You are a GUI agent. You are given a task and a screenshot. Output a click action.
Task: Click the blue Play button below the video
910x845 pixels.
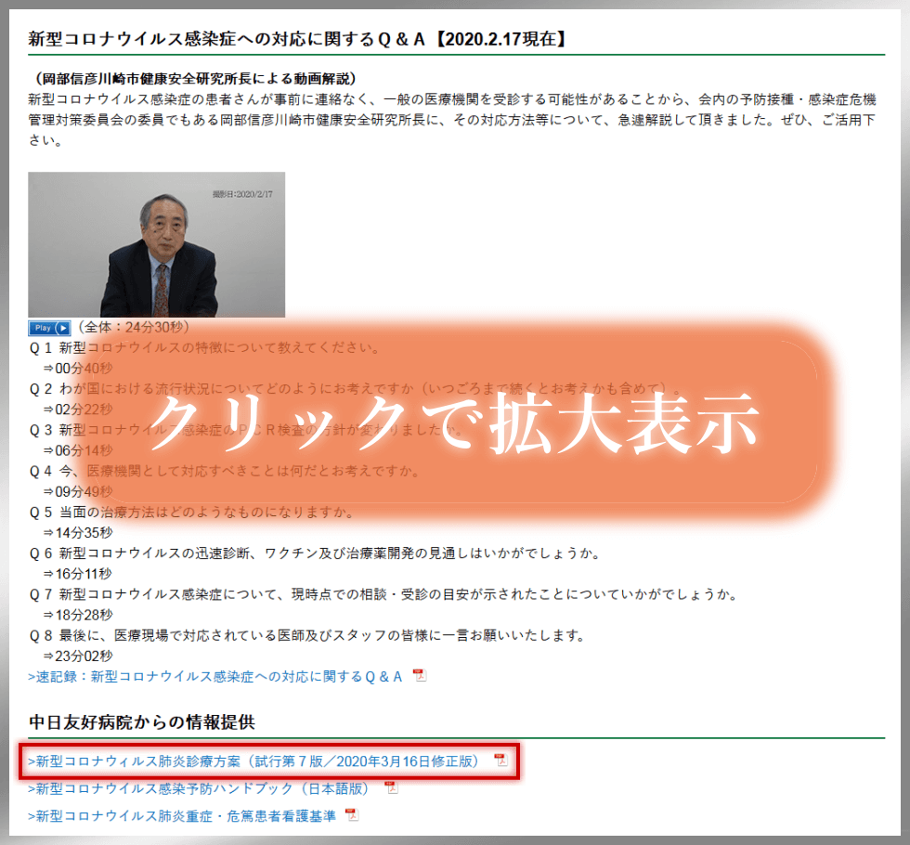point(49,328)
